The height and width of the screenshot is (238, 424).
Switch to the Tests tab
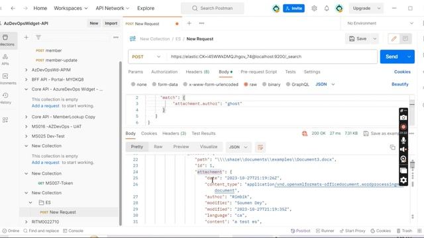(290, 72)
